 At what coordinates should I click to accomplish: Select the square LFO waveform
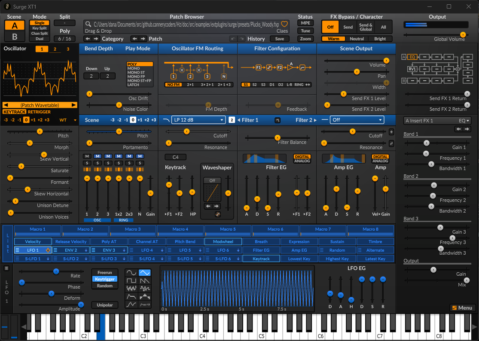(x=131, y=280)
